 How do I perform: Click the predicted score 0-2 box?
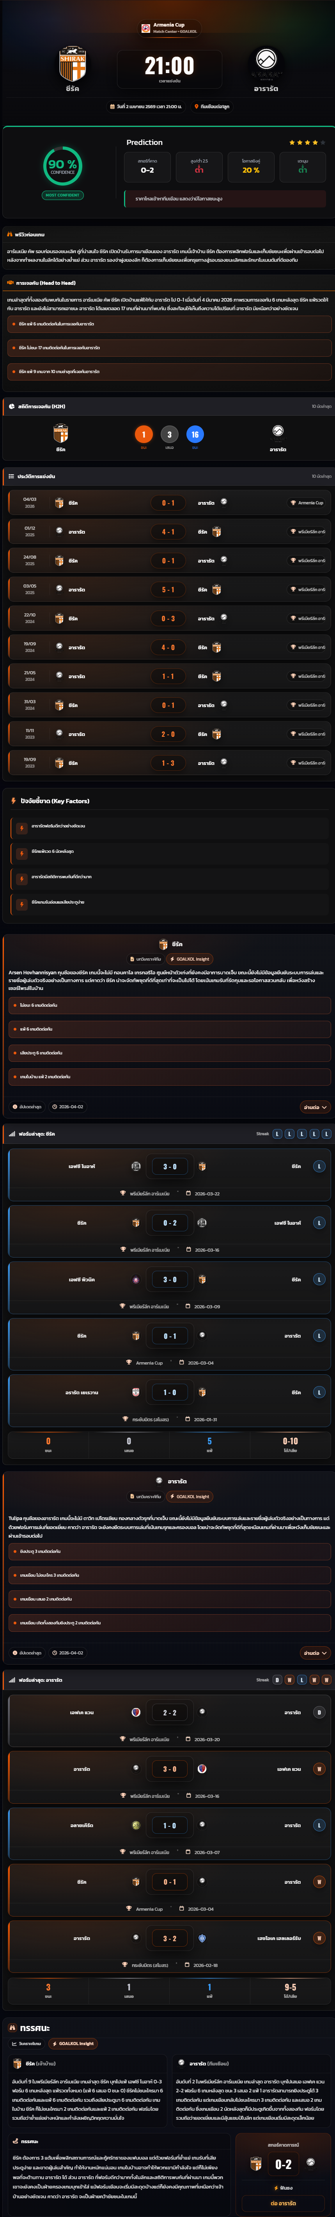147,166
